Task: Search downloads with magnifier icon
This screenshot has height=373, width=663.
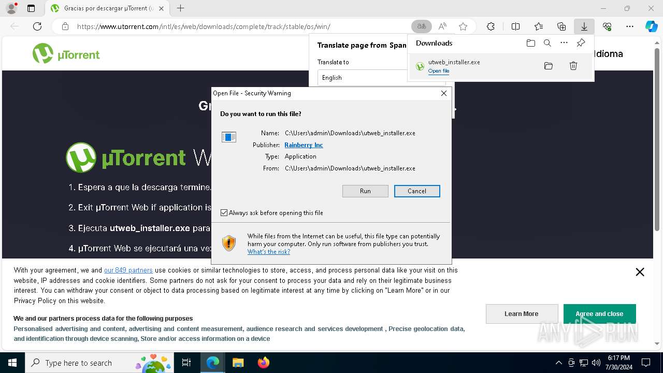Action: 547,43
